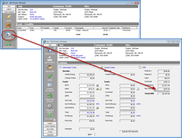The width and height of the screenshot is (182, 138).
Task: Open the Job Costing dollar icon
Action: pos(50,115)
